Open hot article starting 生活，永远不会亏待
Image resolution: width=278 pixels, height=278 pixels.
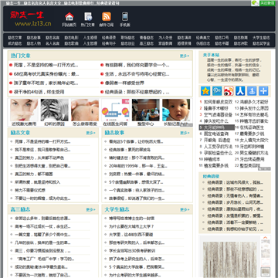coord(137,74)
